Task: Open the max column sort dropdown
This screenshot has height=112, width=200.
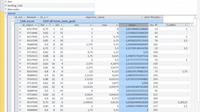Action: tap(117, 25)
